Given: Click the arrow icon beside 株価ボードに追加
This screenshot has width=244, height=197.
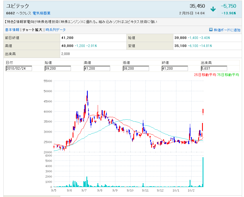Looking at the screenshot, I should 211,30.
